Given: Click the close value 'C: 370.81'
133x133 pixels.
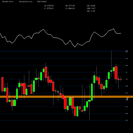Looking at the screenshot, I should click(49, 9).
